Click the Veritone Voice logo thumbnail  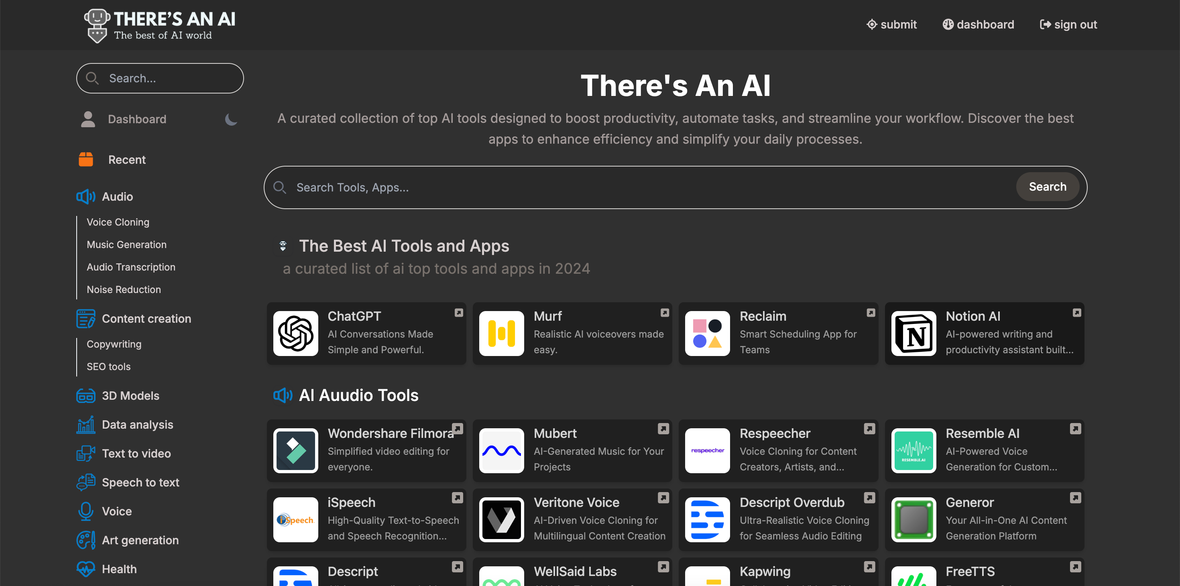[502, 519]
